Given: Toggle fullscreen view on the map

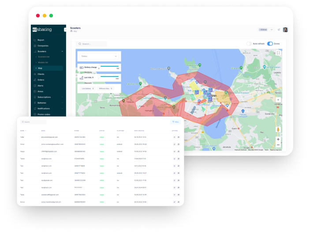Looking at the screenshot, I should (278, 53).
